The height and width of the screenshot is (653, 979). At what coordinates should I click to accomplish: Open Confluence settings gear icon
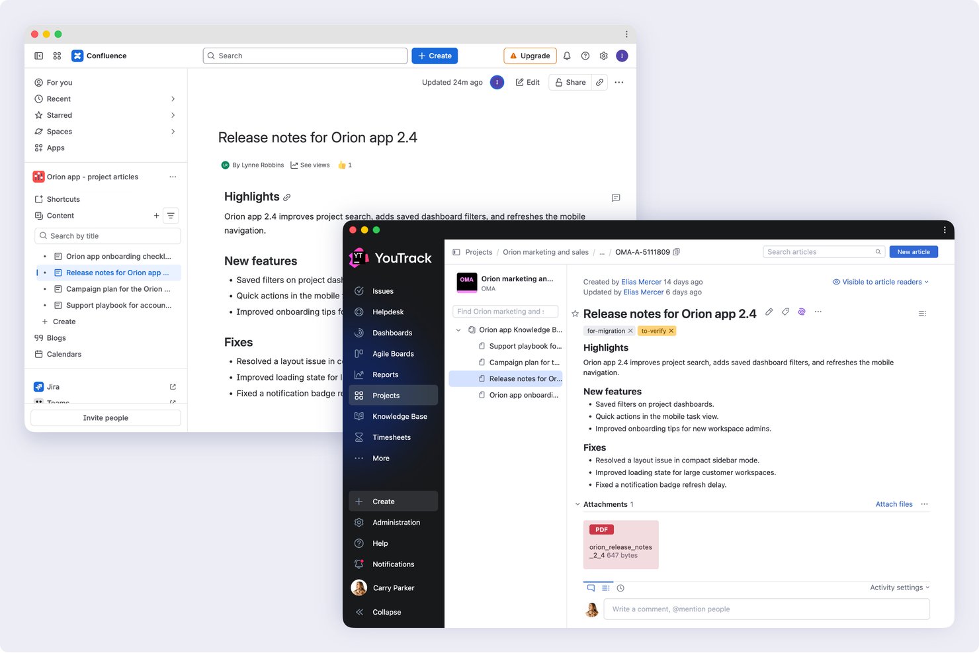(604, 56)
